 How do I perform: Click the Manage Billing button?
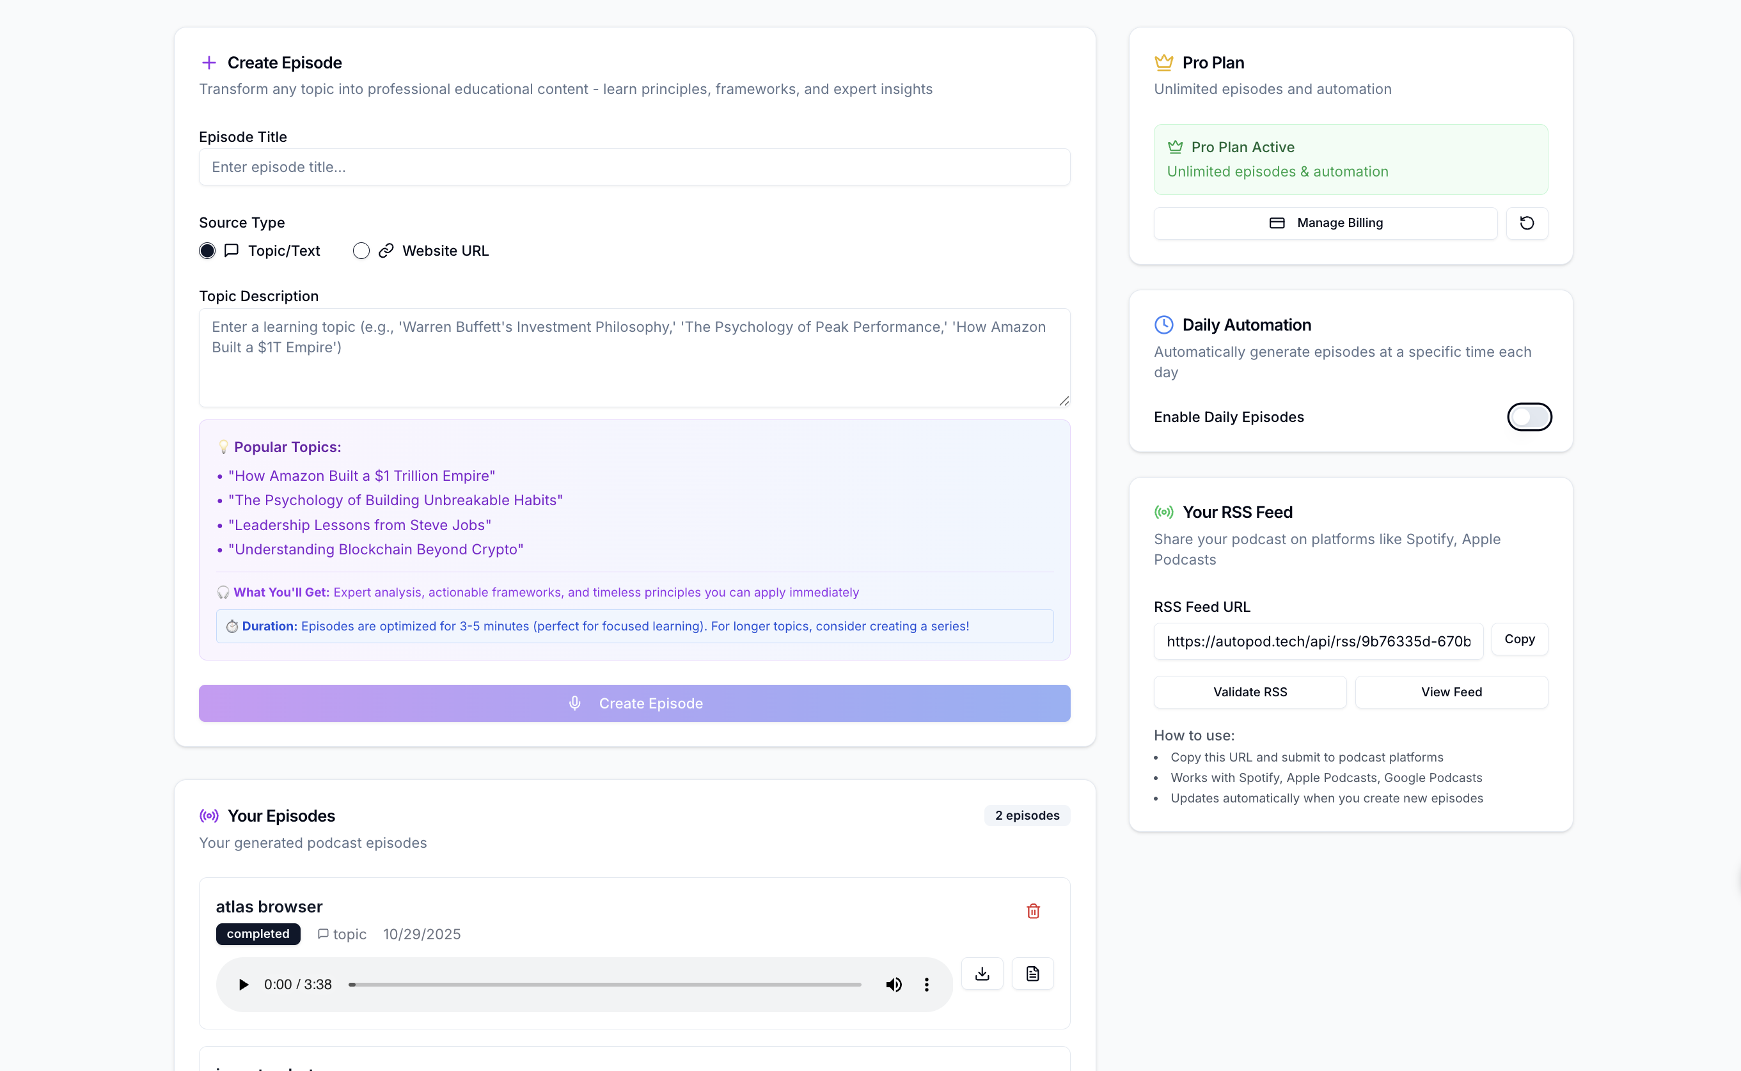[1325, 223]
